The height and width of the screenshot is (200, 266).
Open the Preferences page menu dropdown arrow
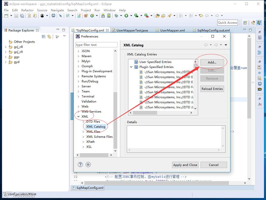(226, 45)
